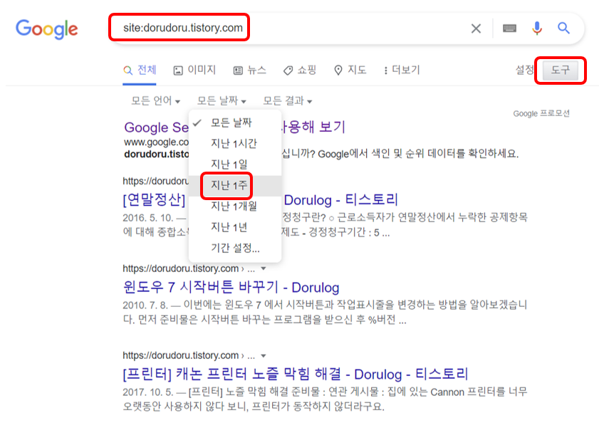
Task: Click the blue magnifier search icon
Action: (x=563, y=28)
